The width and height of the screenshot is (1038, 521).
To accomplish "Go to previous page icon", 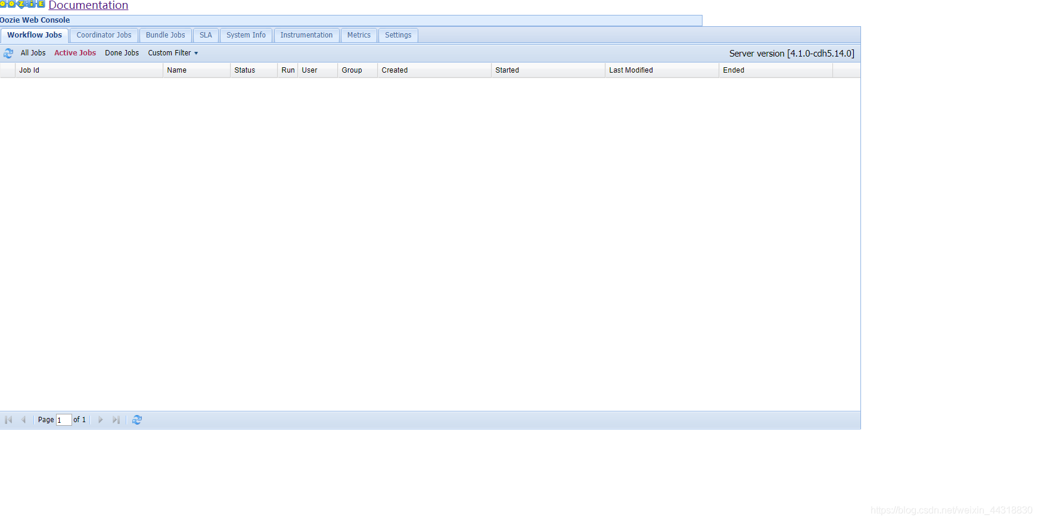I will [x=23, y=420].
